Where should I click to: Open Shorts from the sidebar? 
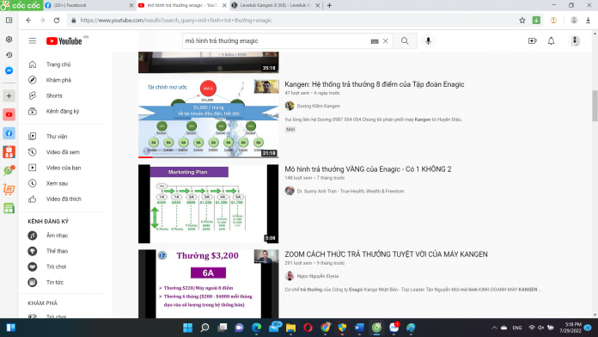(54, 95)
